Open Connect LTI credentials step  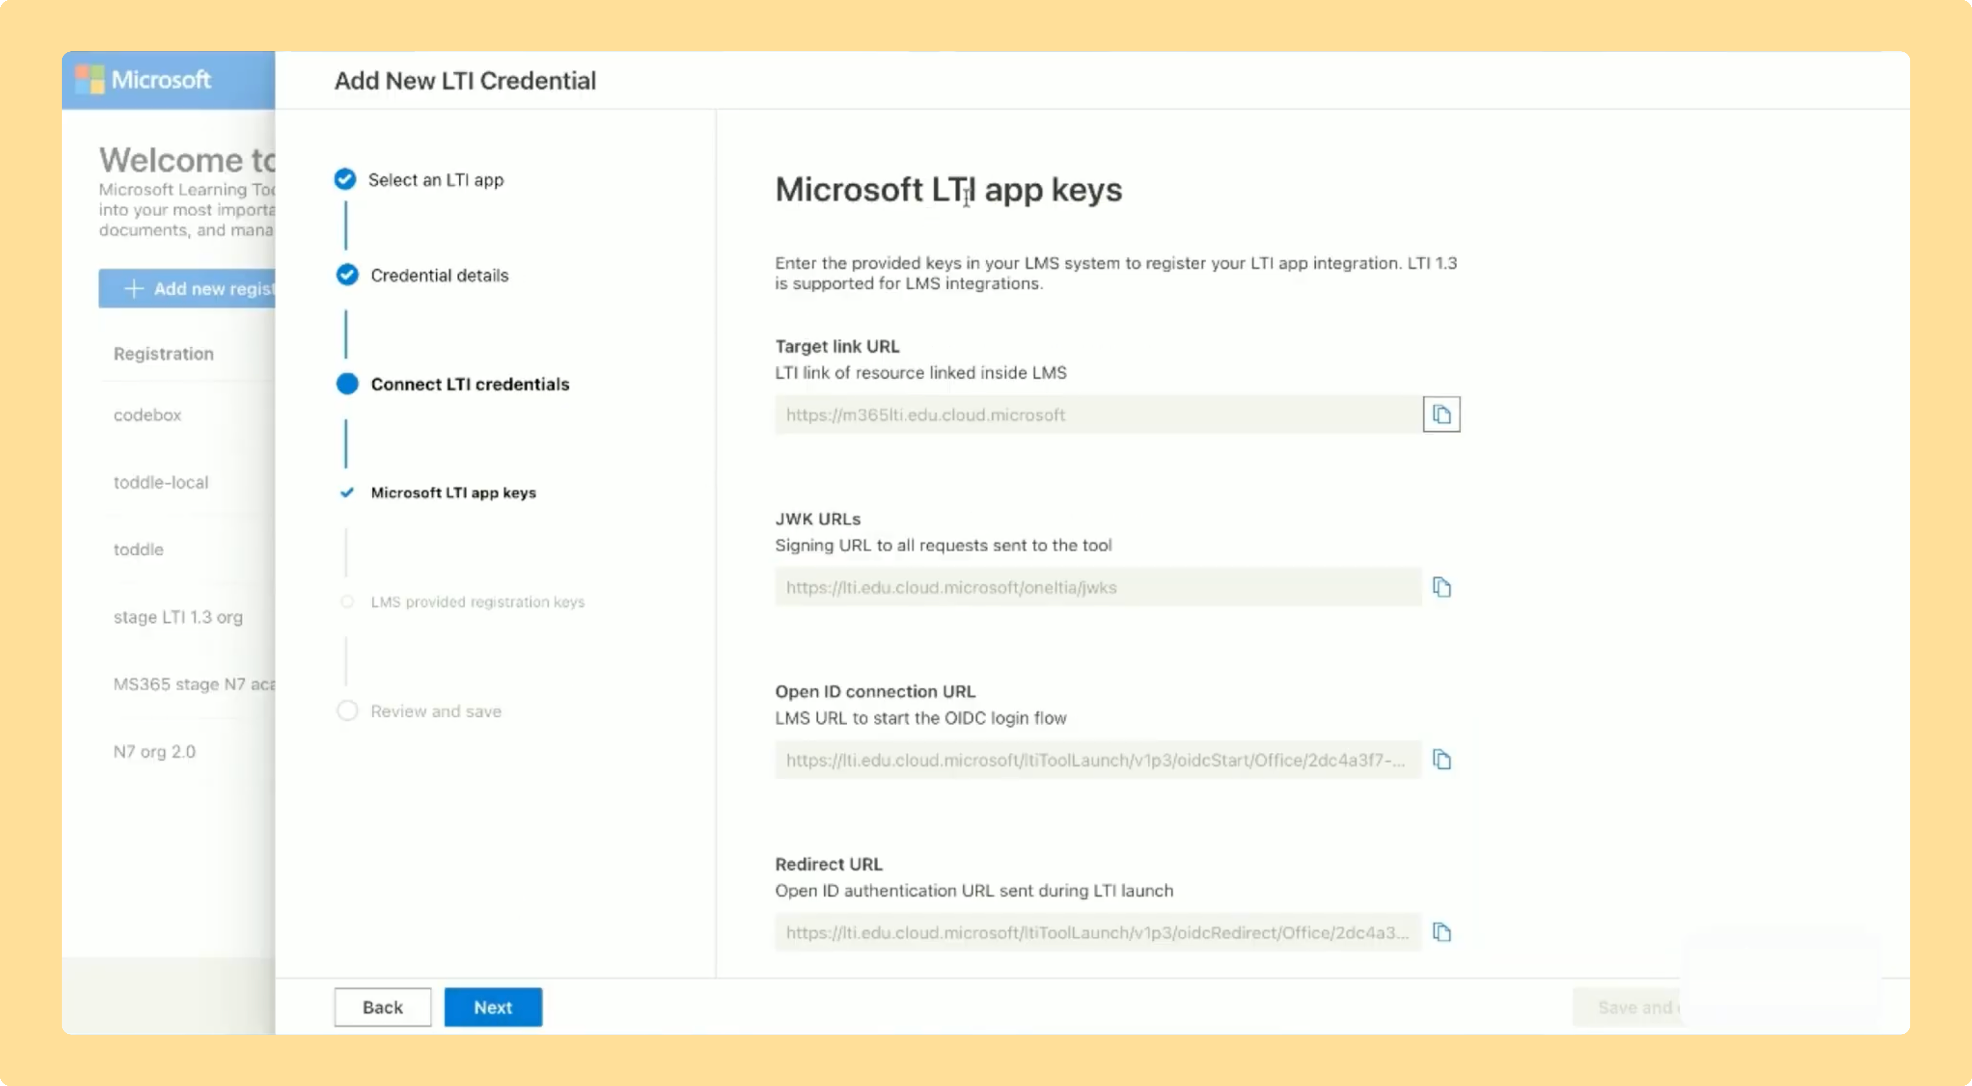470,384
